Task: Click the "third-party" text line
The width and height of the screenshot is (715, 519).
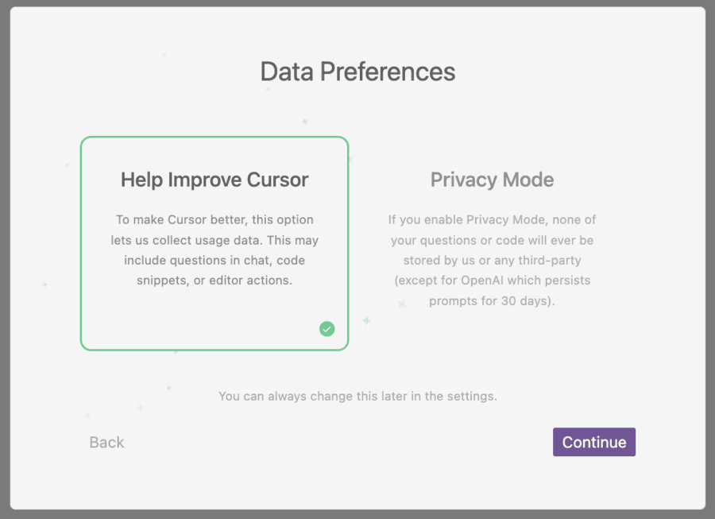Action: tap(492, 260)
